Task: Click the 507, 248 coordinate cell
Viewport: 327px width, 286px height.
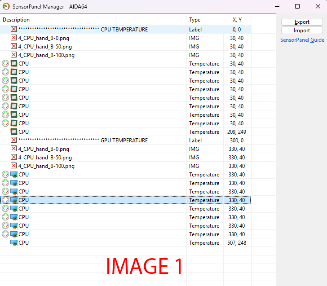Action: [x=237, y=242]
